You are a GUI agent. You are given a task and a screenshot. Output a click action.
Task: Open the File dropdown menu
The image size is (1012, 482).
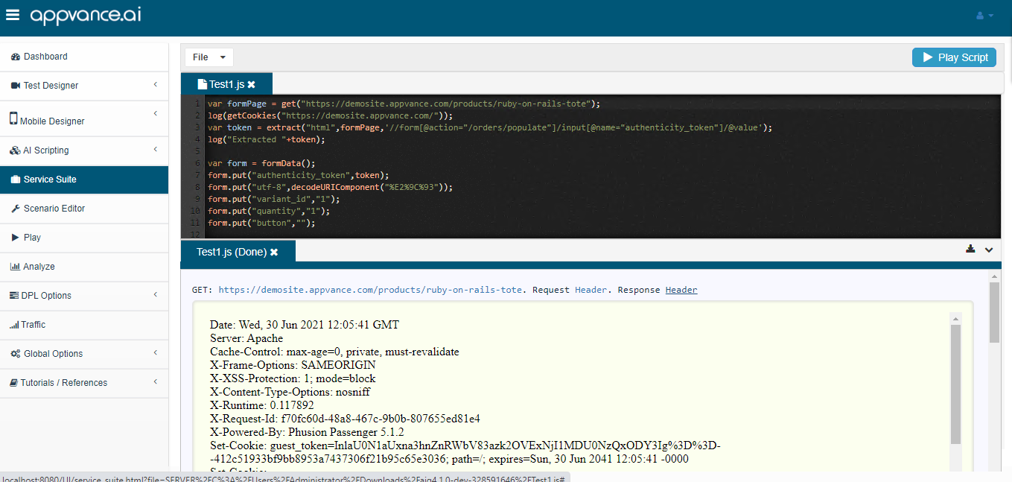pos(209,57)
